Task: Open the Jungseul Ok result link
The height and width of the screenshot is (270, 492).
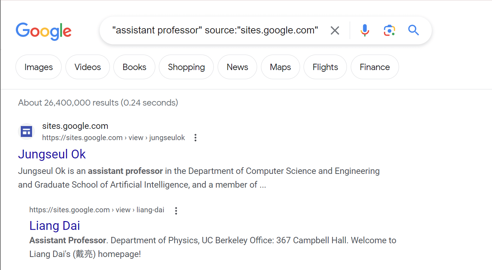Action: [51, 154]
